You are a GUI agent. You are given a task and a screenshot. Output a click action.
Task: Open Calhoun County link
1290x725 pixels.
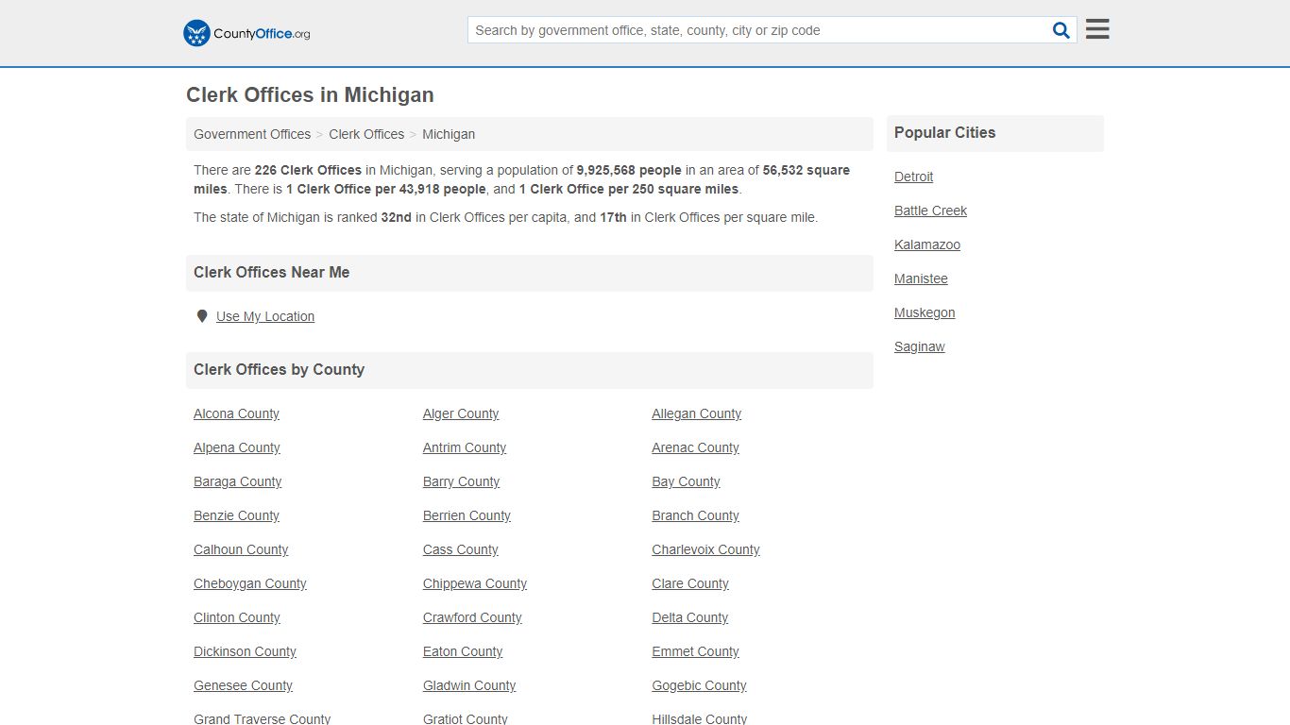[x=241, y=549]
